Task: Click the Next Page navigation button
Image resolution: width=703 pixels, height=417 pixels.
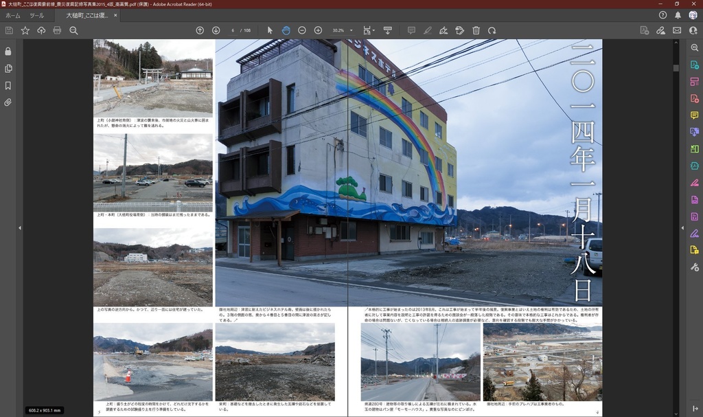Action: click(x=215, y=30)
